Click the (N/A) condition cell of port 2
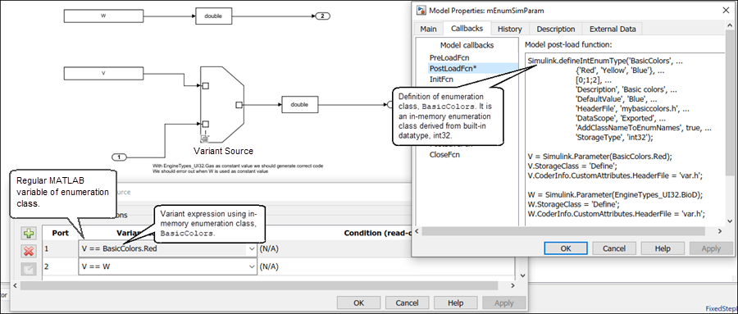This screenshot has width=738, height=314. pyautogui.click(x=270, y=267)
